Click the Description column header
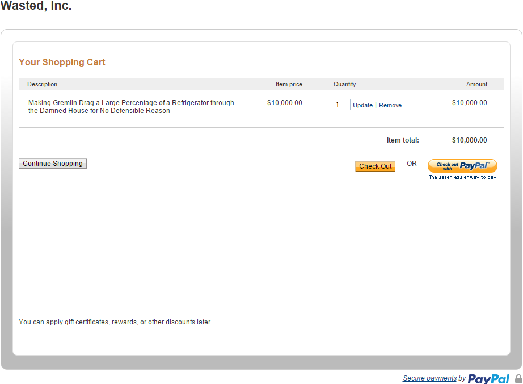The height and width of the screenshot is (384, 523). (43, 84)
